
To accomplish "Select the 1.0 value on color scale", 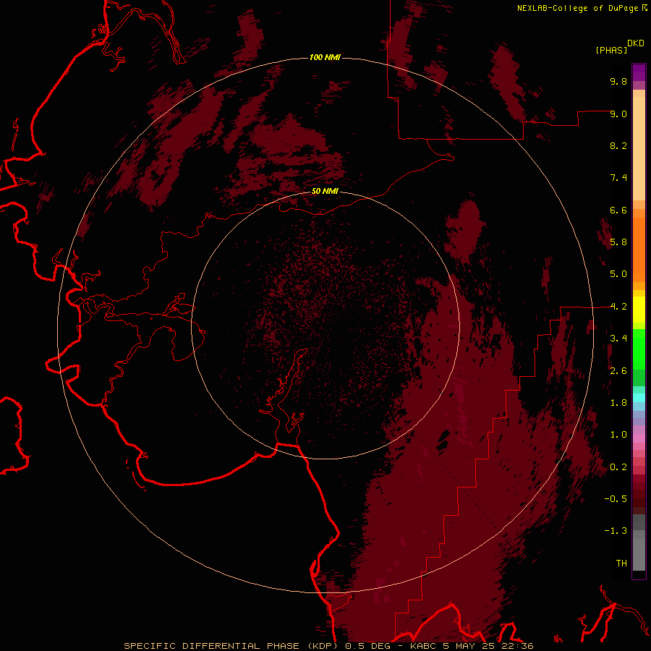I will (x=618, y=435).
